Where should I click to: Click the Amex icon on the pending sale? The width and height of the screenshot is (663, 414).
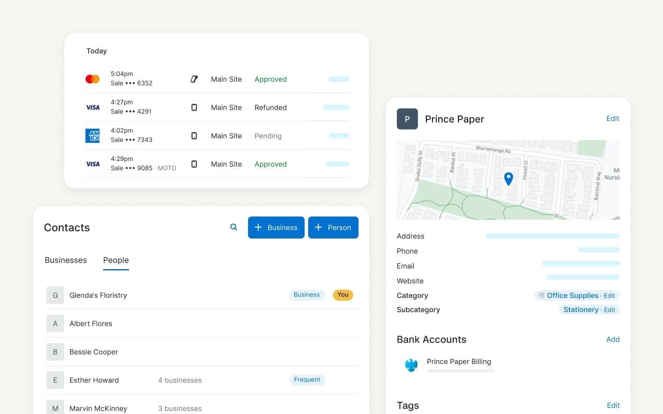point(92,136)
